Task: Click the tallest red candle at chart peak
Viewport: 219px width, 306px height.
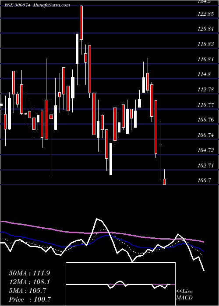Action: pyautogui.click(x=81, y=23)
